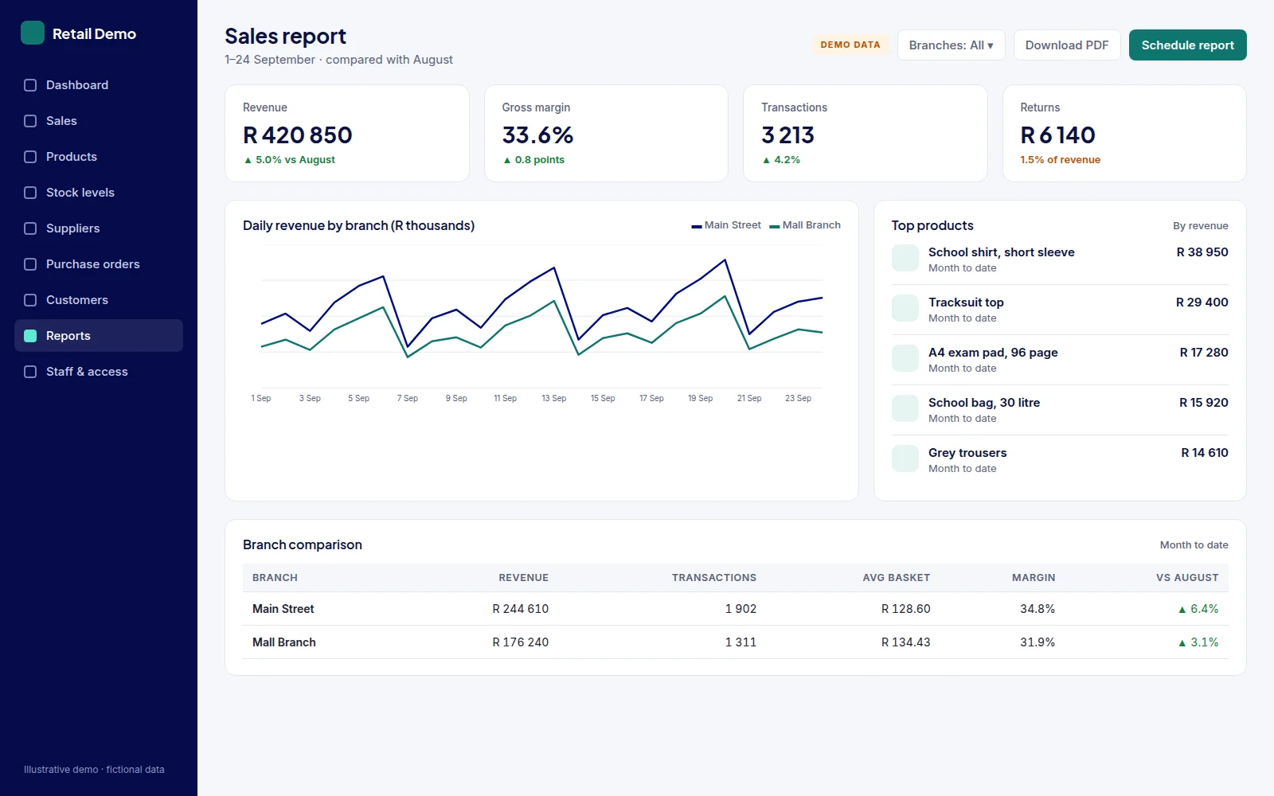Select the Revenue R 420 850 card
The width and height of the screenshot is (1274, 796).
347,134
